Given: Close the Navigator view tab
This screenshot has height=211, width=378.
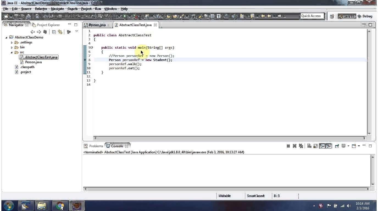Looking at the screenshot, I should [x=27, y=25].
